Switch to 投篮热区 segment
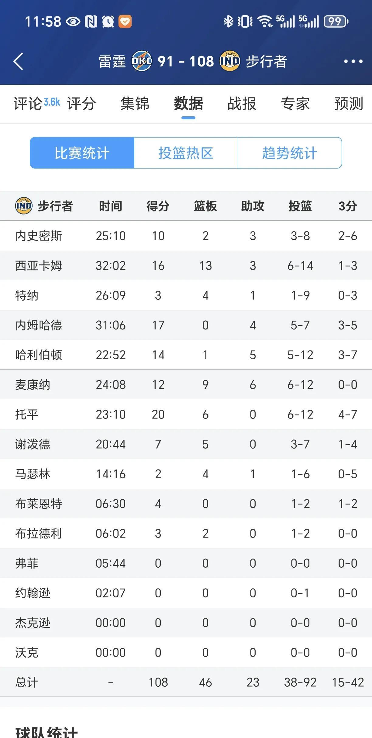Screen dimensions: 372x738 coord(186,153)
